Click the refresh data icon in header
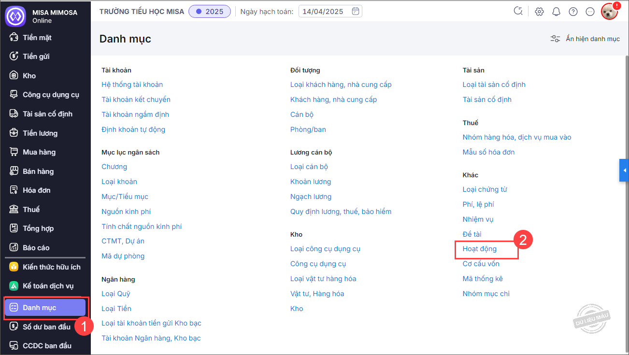The image size is (629, 355). click(x=518, y=12)
